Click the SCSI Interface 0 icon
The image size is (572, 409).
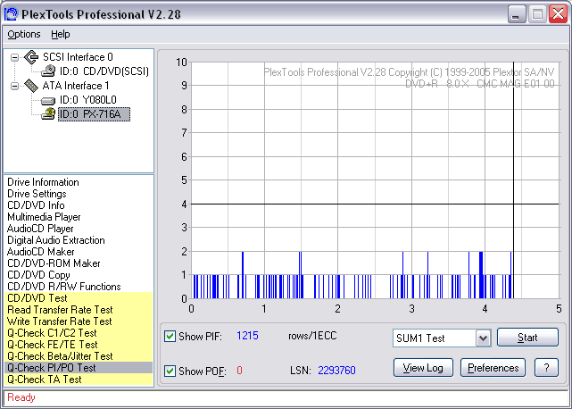coord(31,57)
